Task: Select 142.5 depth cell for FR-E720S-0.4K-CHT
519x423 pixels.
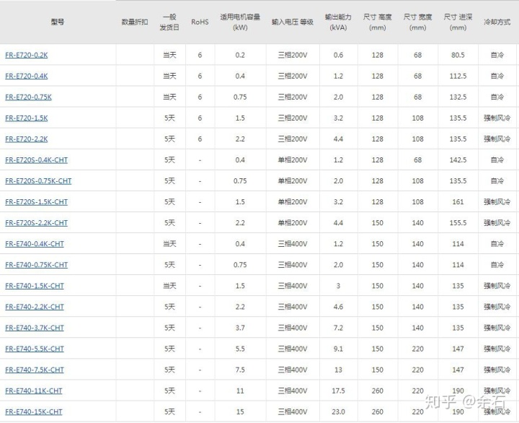Action: click(458, 160)
